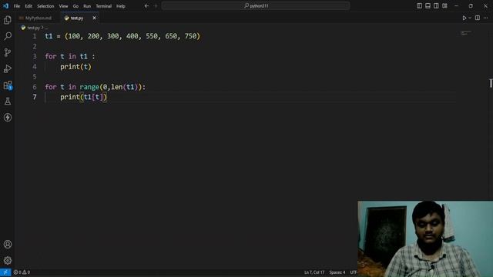Screen dimensions: 493x277
Task: Click the print(t) statement on line 4
Action: [75, 67]
